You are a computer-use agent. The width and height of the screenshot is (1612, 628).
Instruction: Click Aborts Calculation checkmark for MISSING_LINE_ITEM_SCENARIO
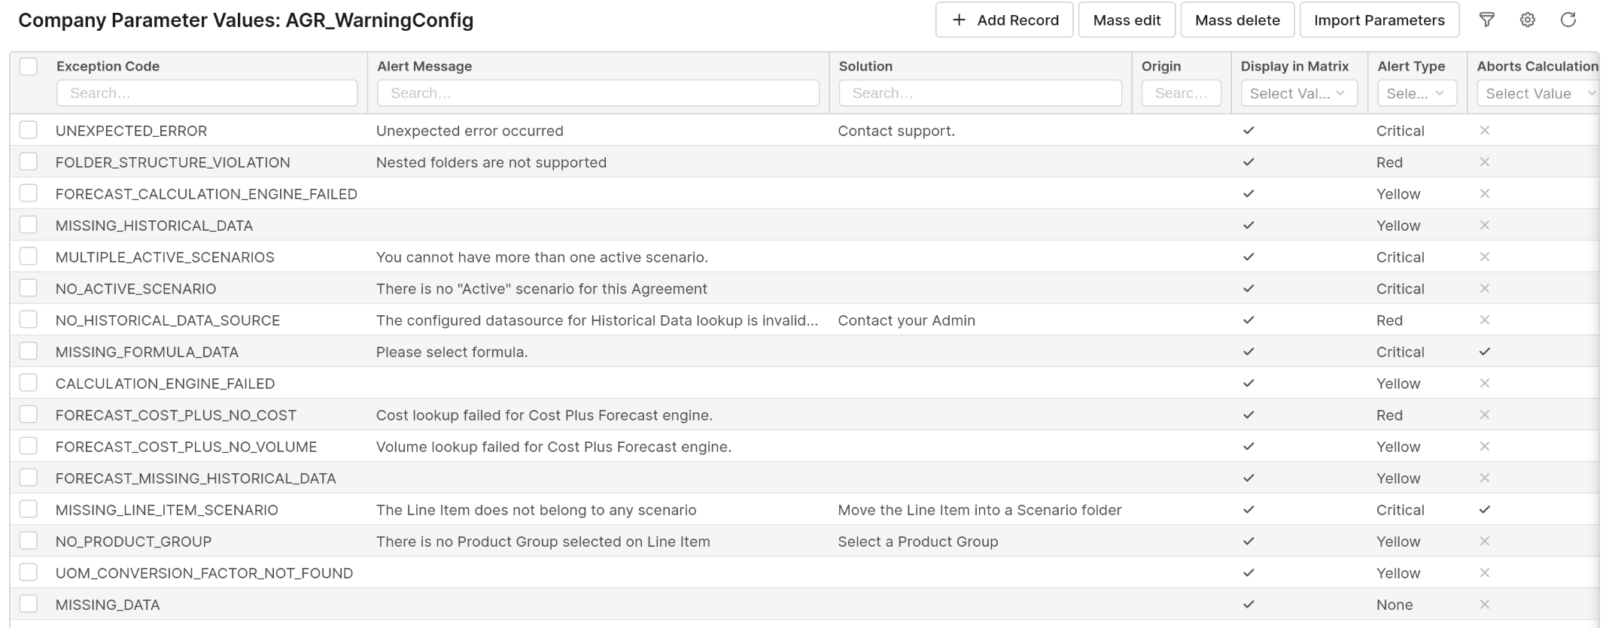point(1484,510)
